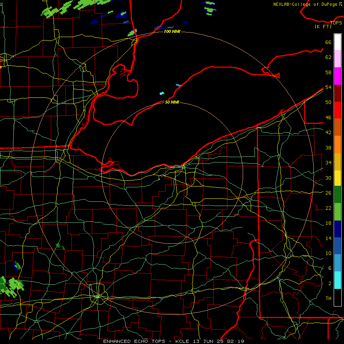The height and width of the screenshot is (344, 344).
Task: Click the "34" legend value
Action: (x=328, y=162)
